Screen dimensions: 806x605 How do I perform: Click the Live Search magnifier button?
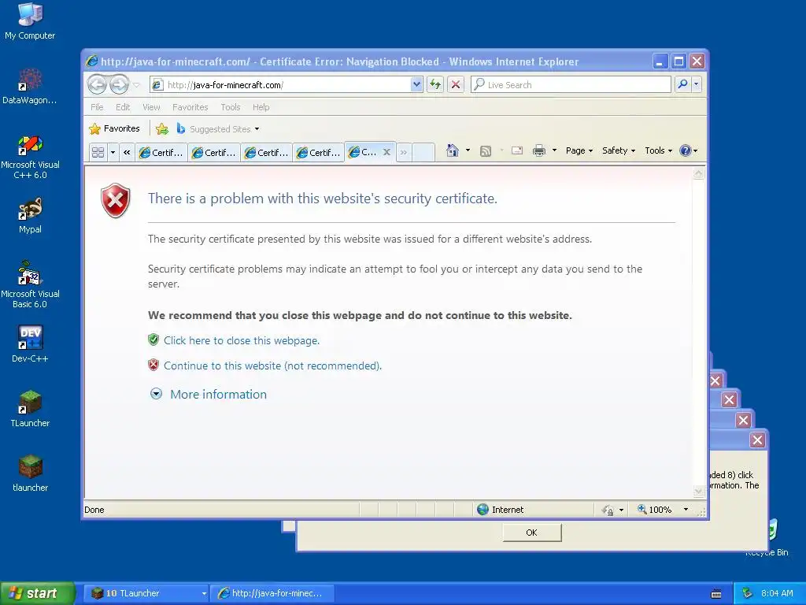(x=682, y=84)
